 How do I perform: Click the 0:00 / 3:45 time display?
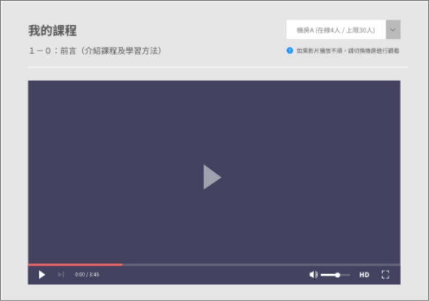click(x=87, y=275)
